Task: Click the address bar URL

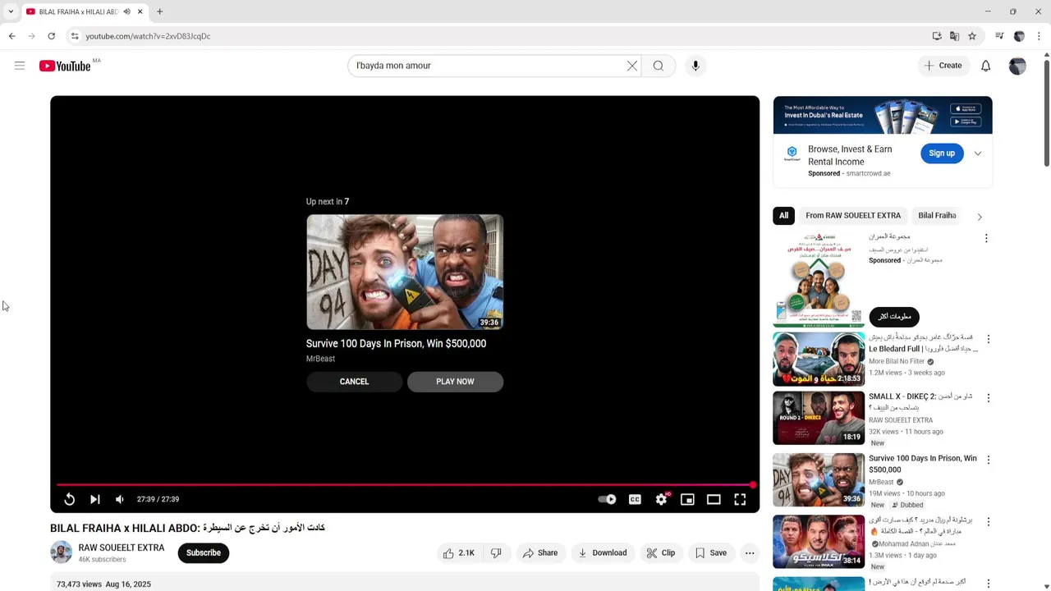Action: click(148, 36)
